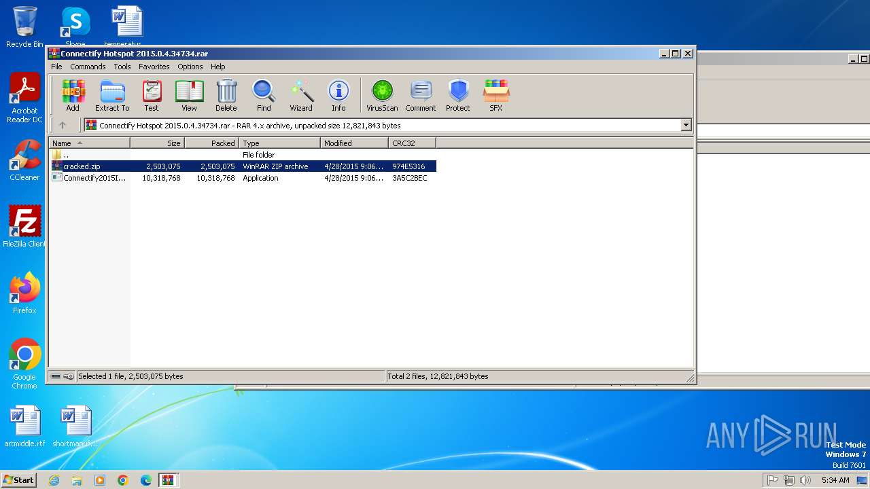Open Edge from the taskbar

tap(146, 480)
